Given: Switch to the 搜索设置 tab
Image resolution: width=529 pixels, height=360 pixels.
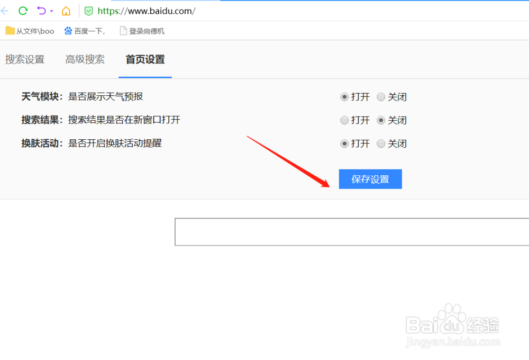Looking at the screenshot, I should (25, 59).
